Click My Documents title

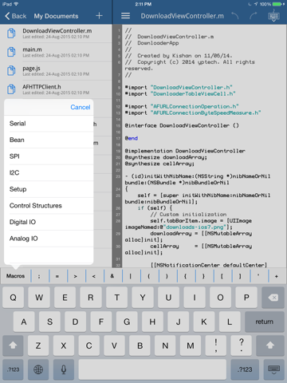56,16
